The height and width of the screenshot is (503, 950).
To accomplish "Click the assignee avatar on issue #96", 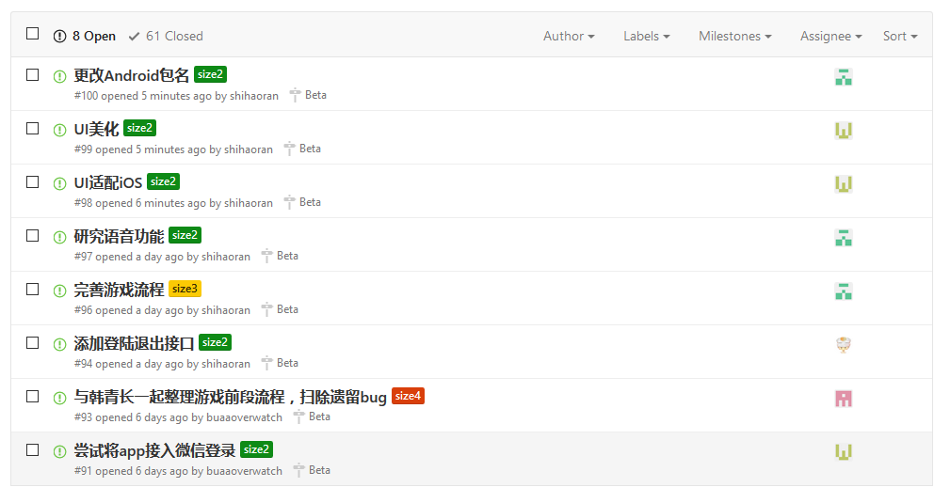I will pyautogui.click(x=844, y=291).
